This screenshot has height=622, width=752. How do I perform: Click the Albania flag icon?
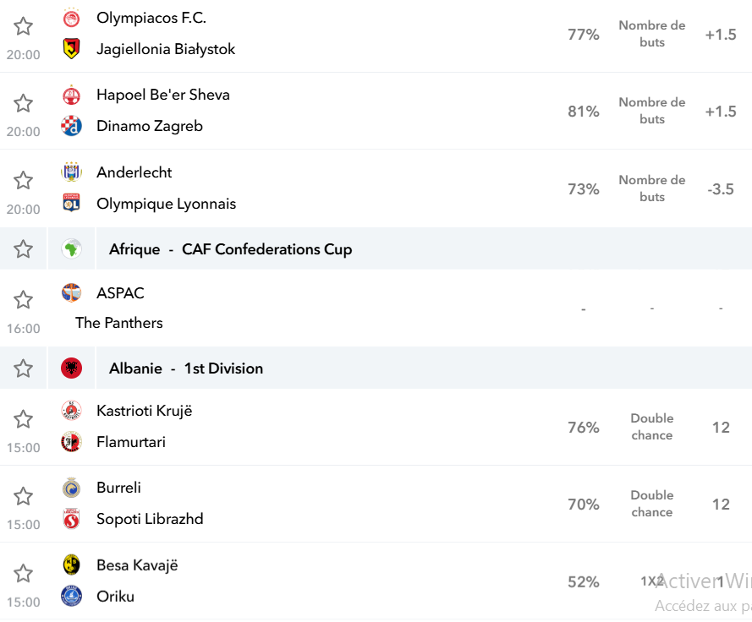[x=71, y=368]
